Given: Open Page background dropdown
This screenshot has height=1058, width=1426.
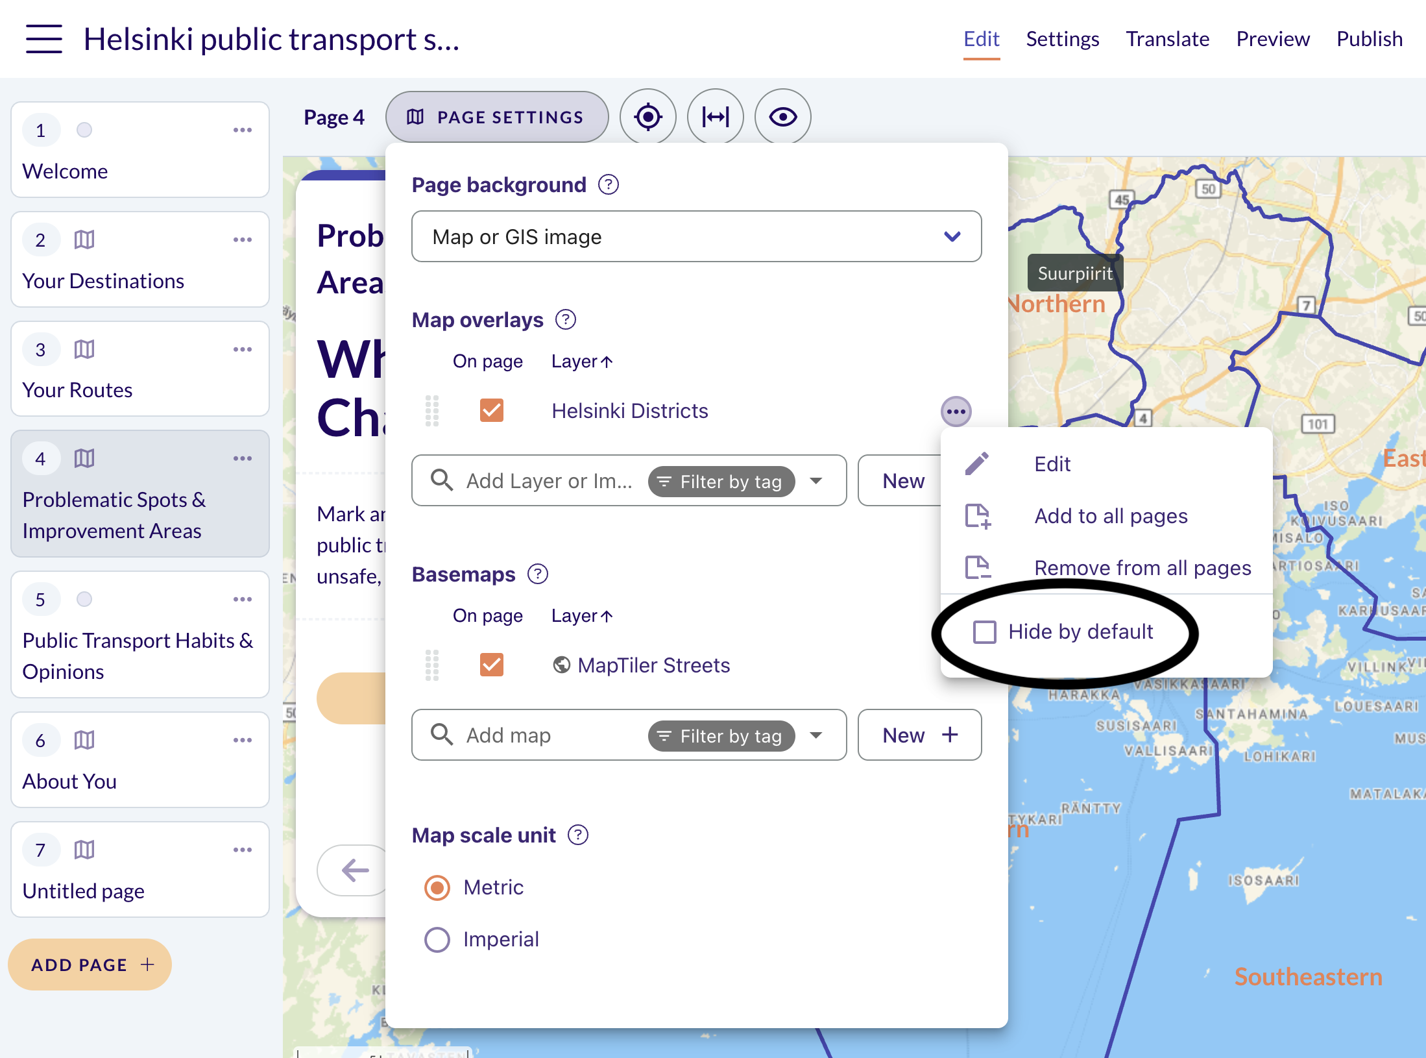Looking at the screenshot, I should click(697, 237).
